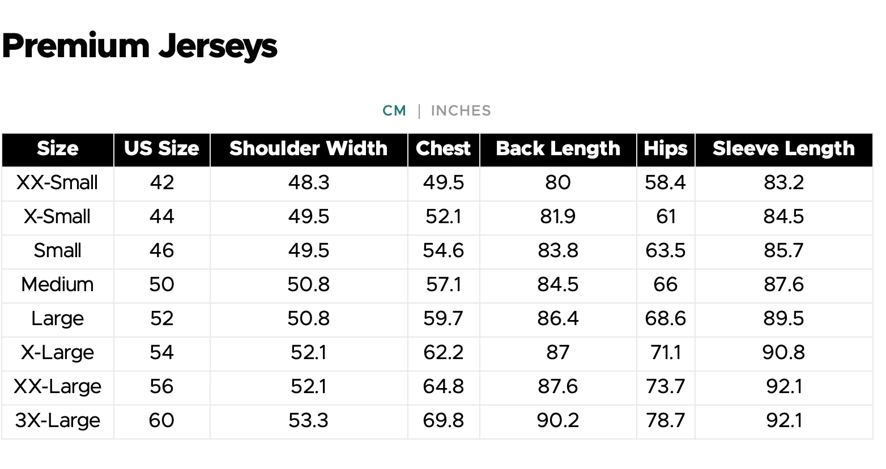This screenshot has width=886, height=469.
Task: Click the Premium Jerseys heading
Action: 140,46
